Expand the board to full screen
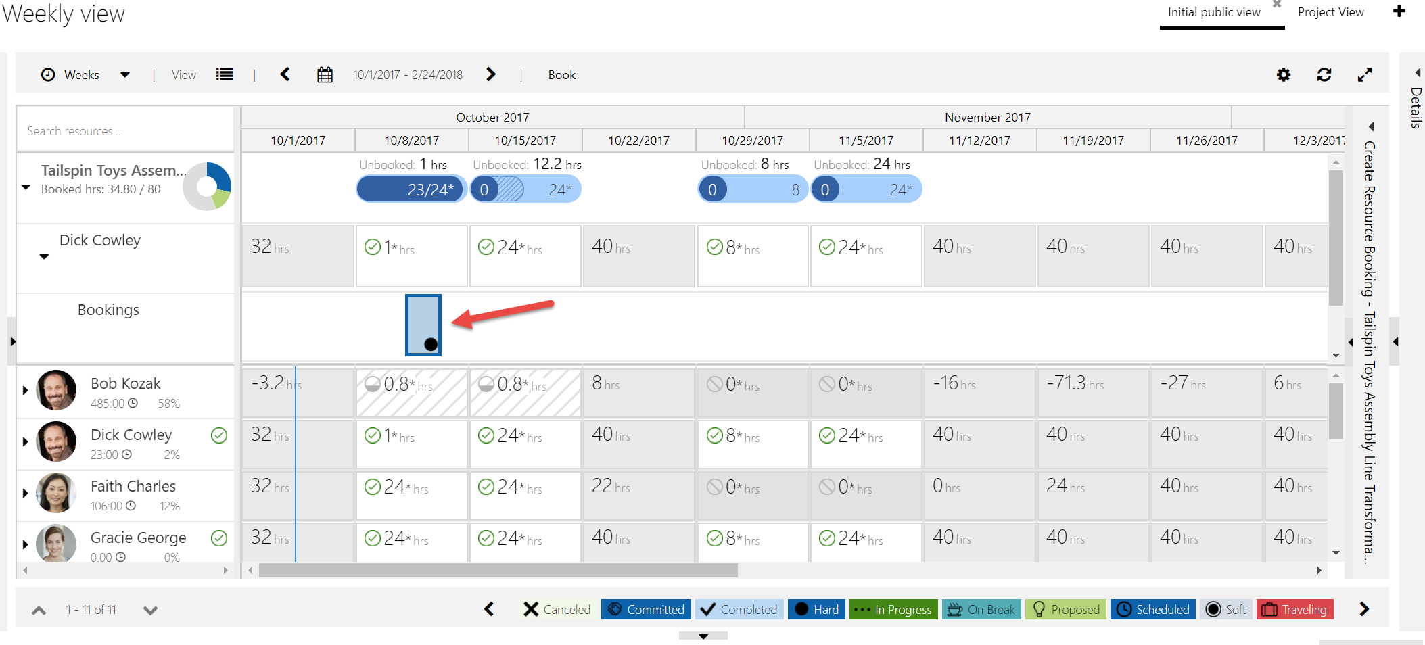 (x=1364, y=75)
